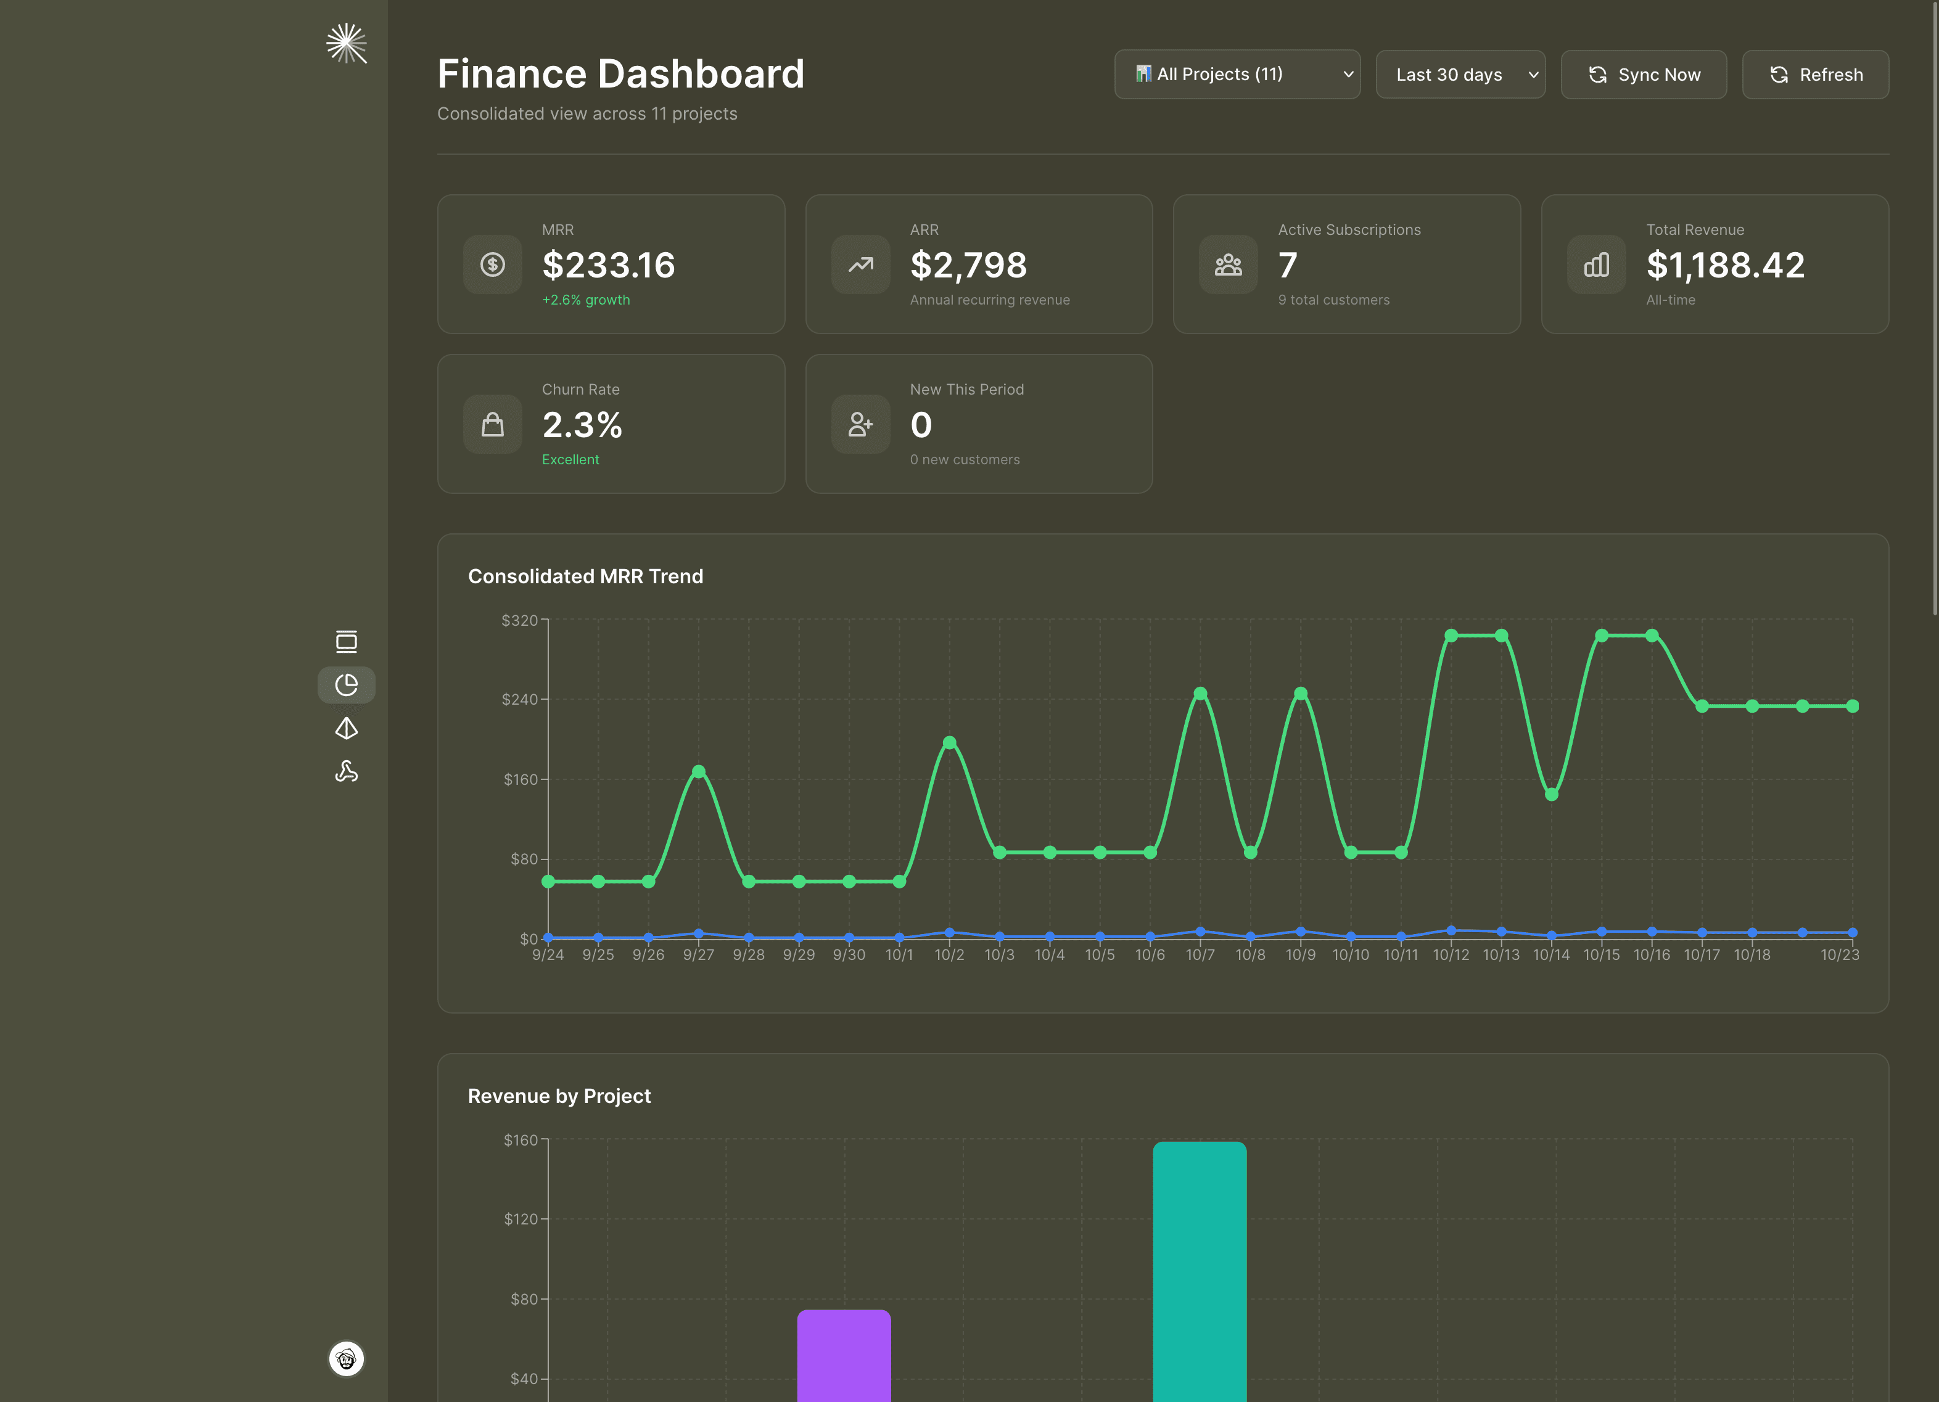Click the Annual recurring revenue caption
Image resolution: width=1939 pixels, height=1402 pixels.
click(x=989, y=300)
